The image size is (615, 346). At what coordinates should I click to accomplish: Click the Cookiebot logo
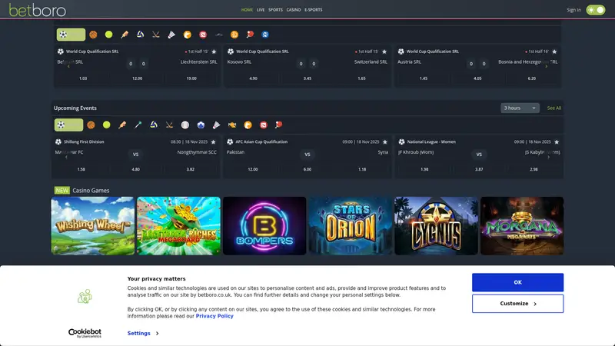[85, 333]
